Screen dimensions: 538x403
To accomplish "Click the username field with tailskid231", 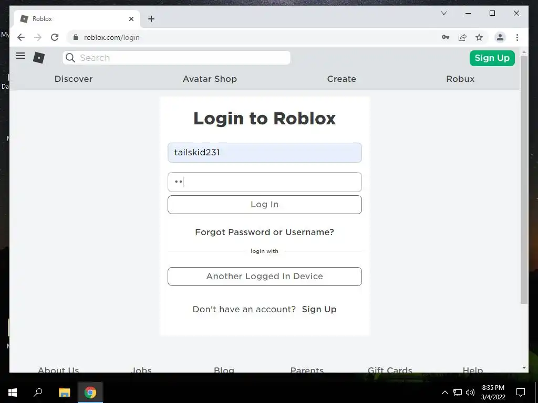I will (x=265, y=153).
